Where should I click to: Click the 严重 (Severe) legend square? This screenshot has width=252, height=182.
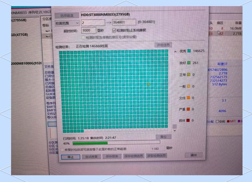[x=189, y=109]
